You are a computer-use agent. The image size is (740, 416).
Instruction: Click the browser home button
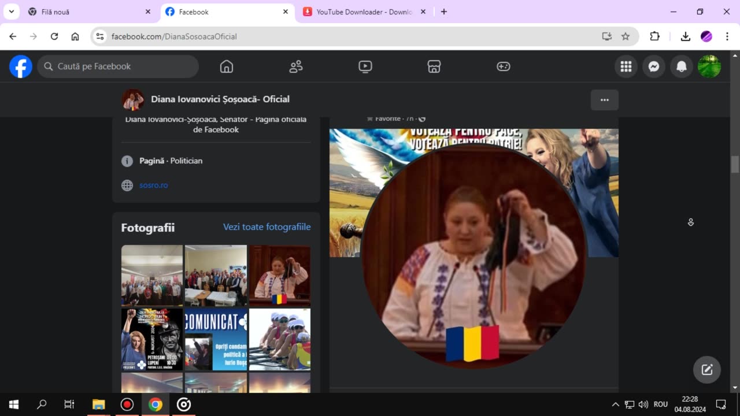click(75, 36)
